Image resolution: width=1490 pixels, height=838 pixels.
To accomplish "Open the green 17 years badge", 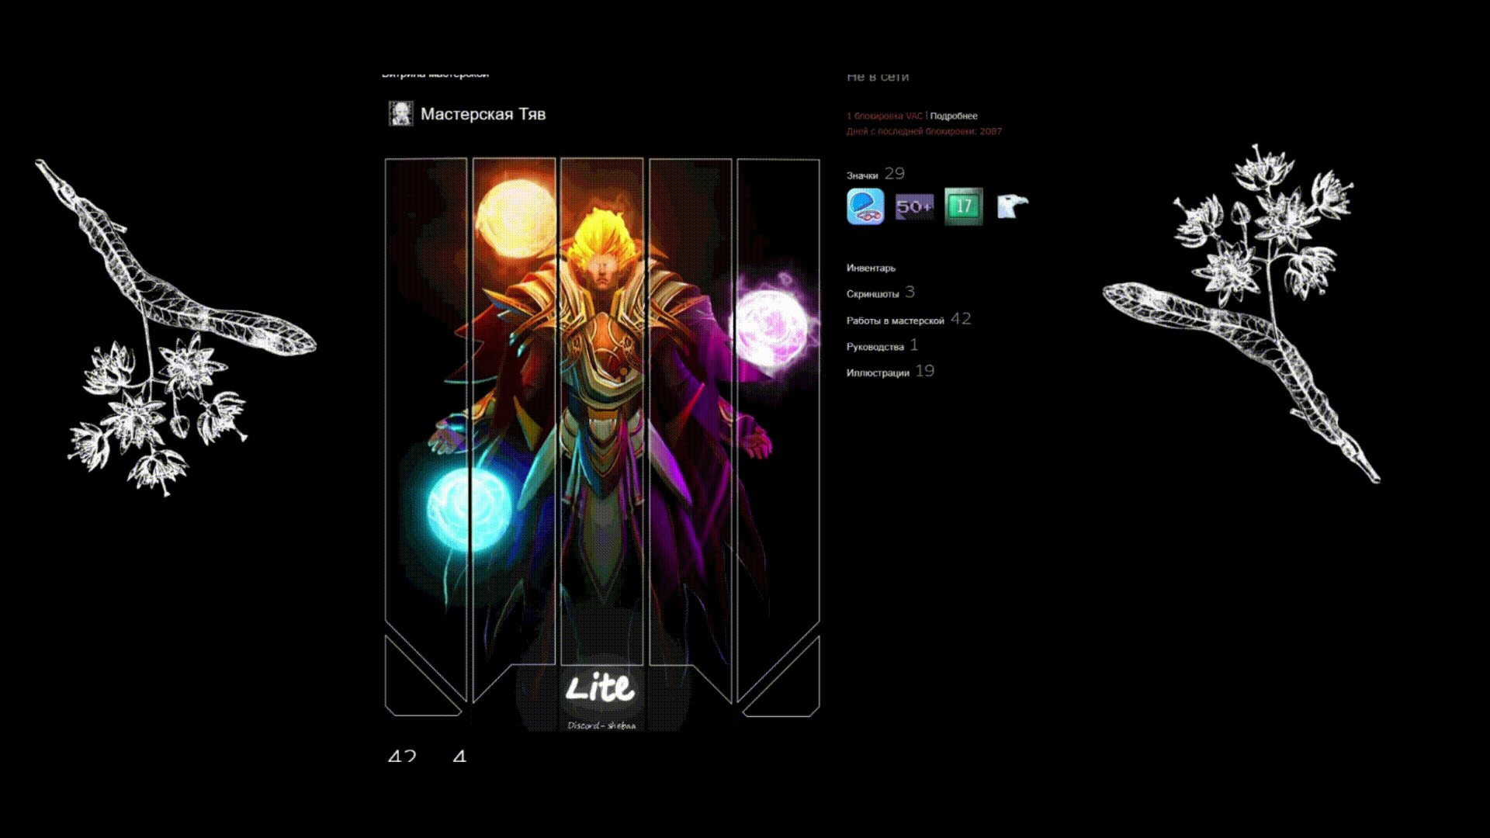I will point(964,206).
